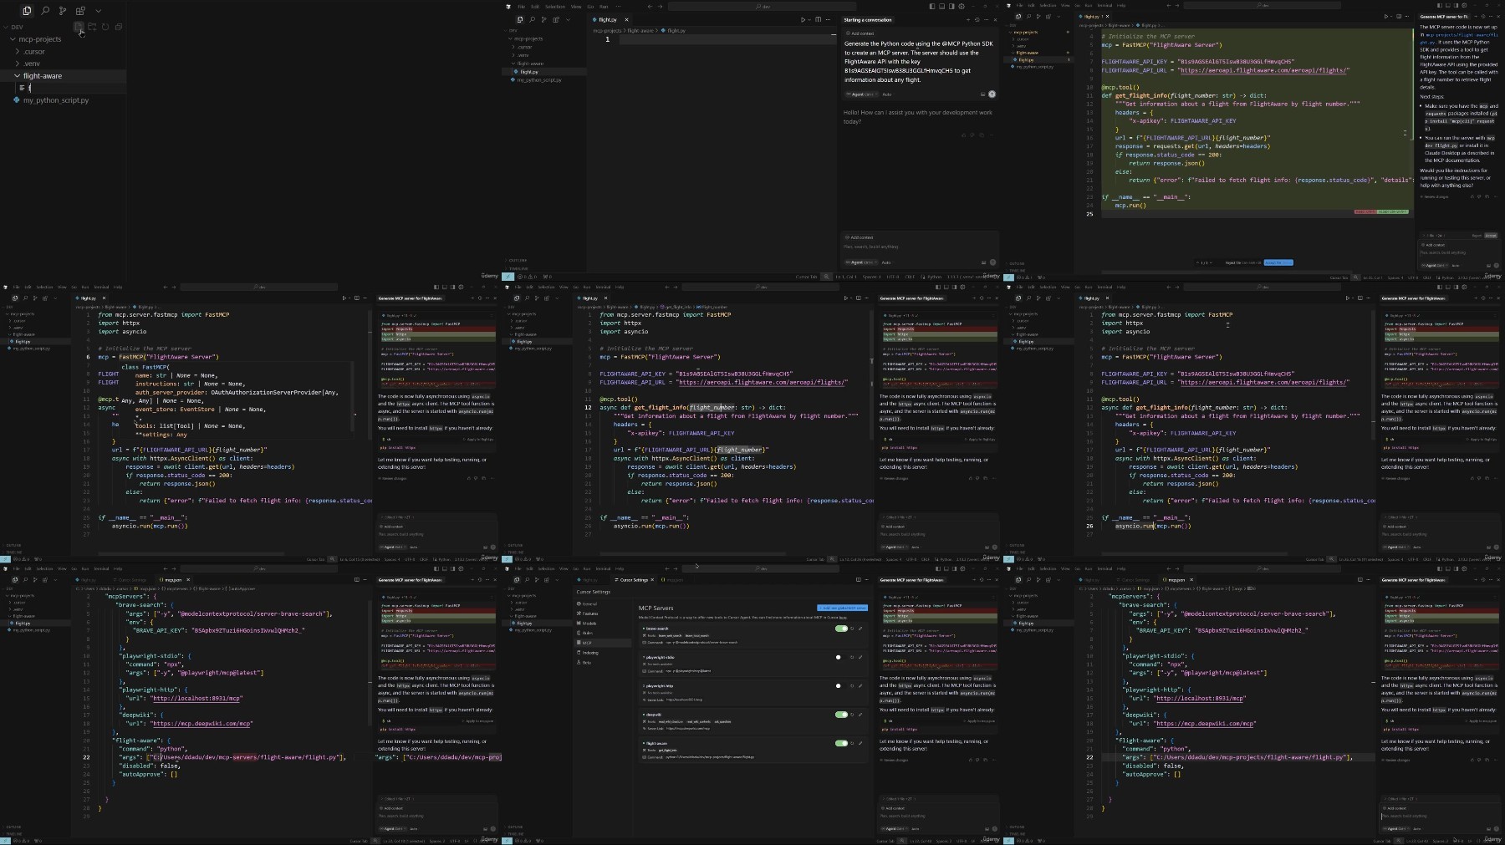Click Add new global MCP server button
Image resolution: width=1505 pixels, height=845 pixels.
click(842, 608)
